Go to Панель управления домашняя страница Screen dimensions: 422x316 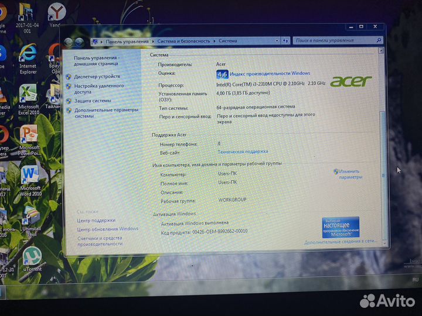pos(97,61)
